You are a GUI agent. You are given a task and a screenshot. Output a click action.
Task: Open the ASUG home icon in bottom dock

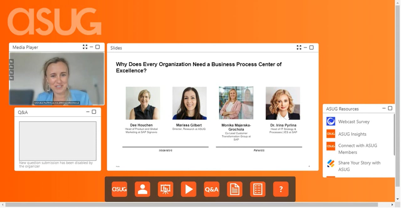click(x=119, y=189)
